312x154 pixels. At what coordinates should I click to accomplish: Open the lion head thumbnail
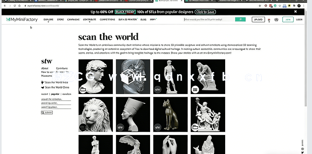pyautogui.click(x=95, y=114)
